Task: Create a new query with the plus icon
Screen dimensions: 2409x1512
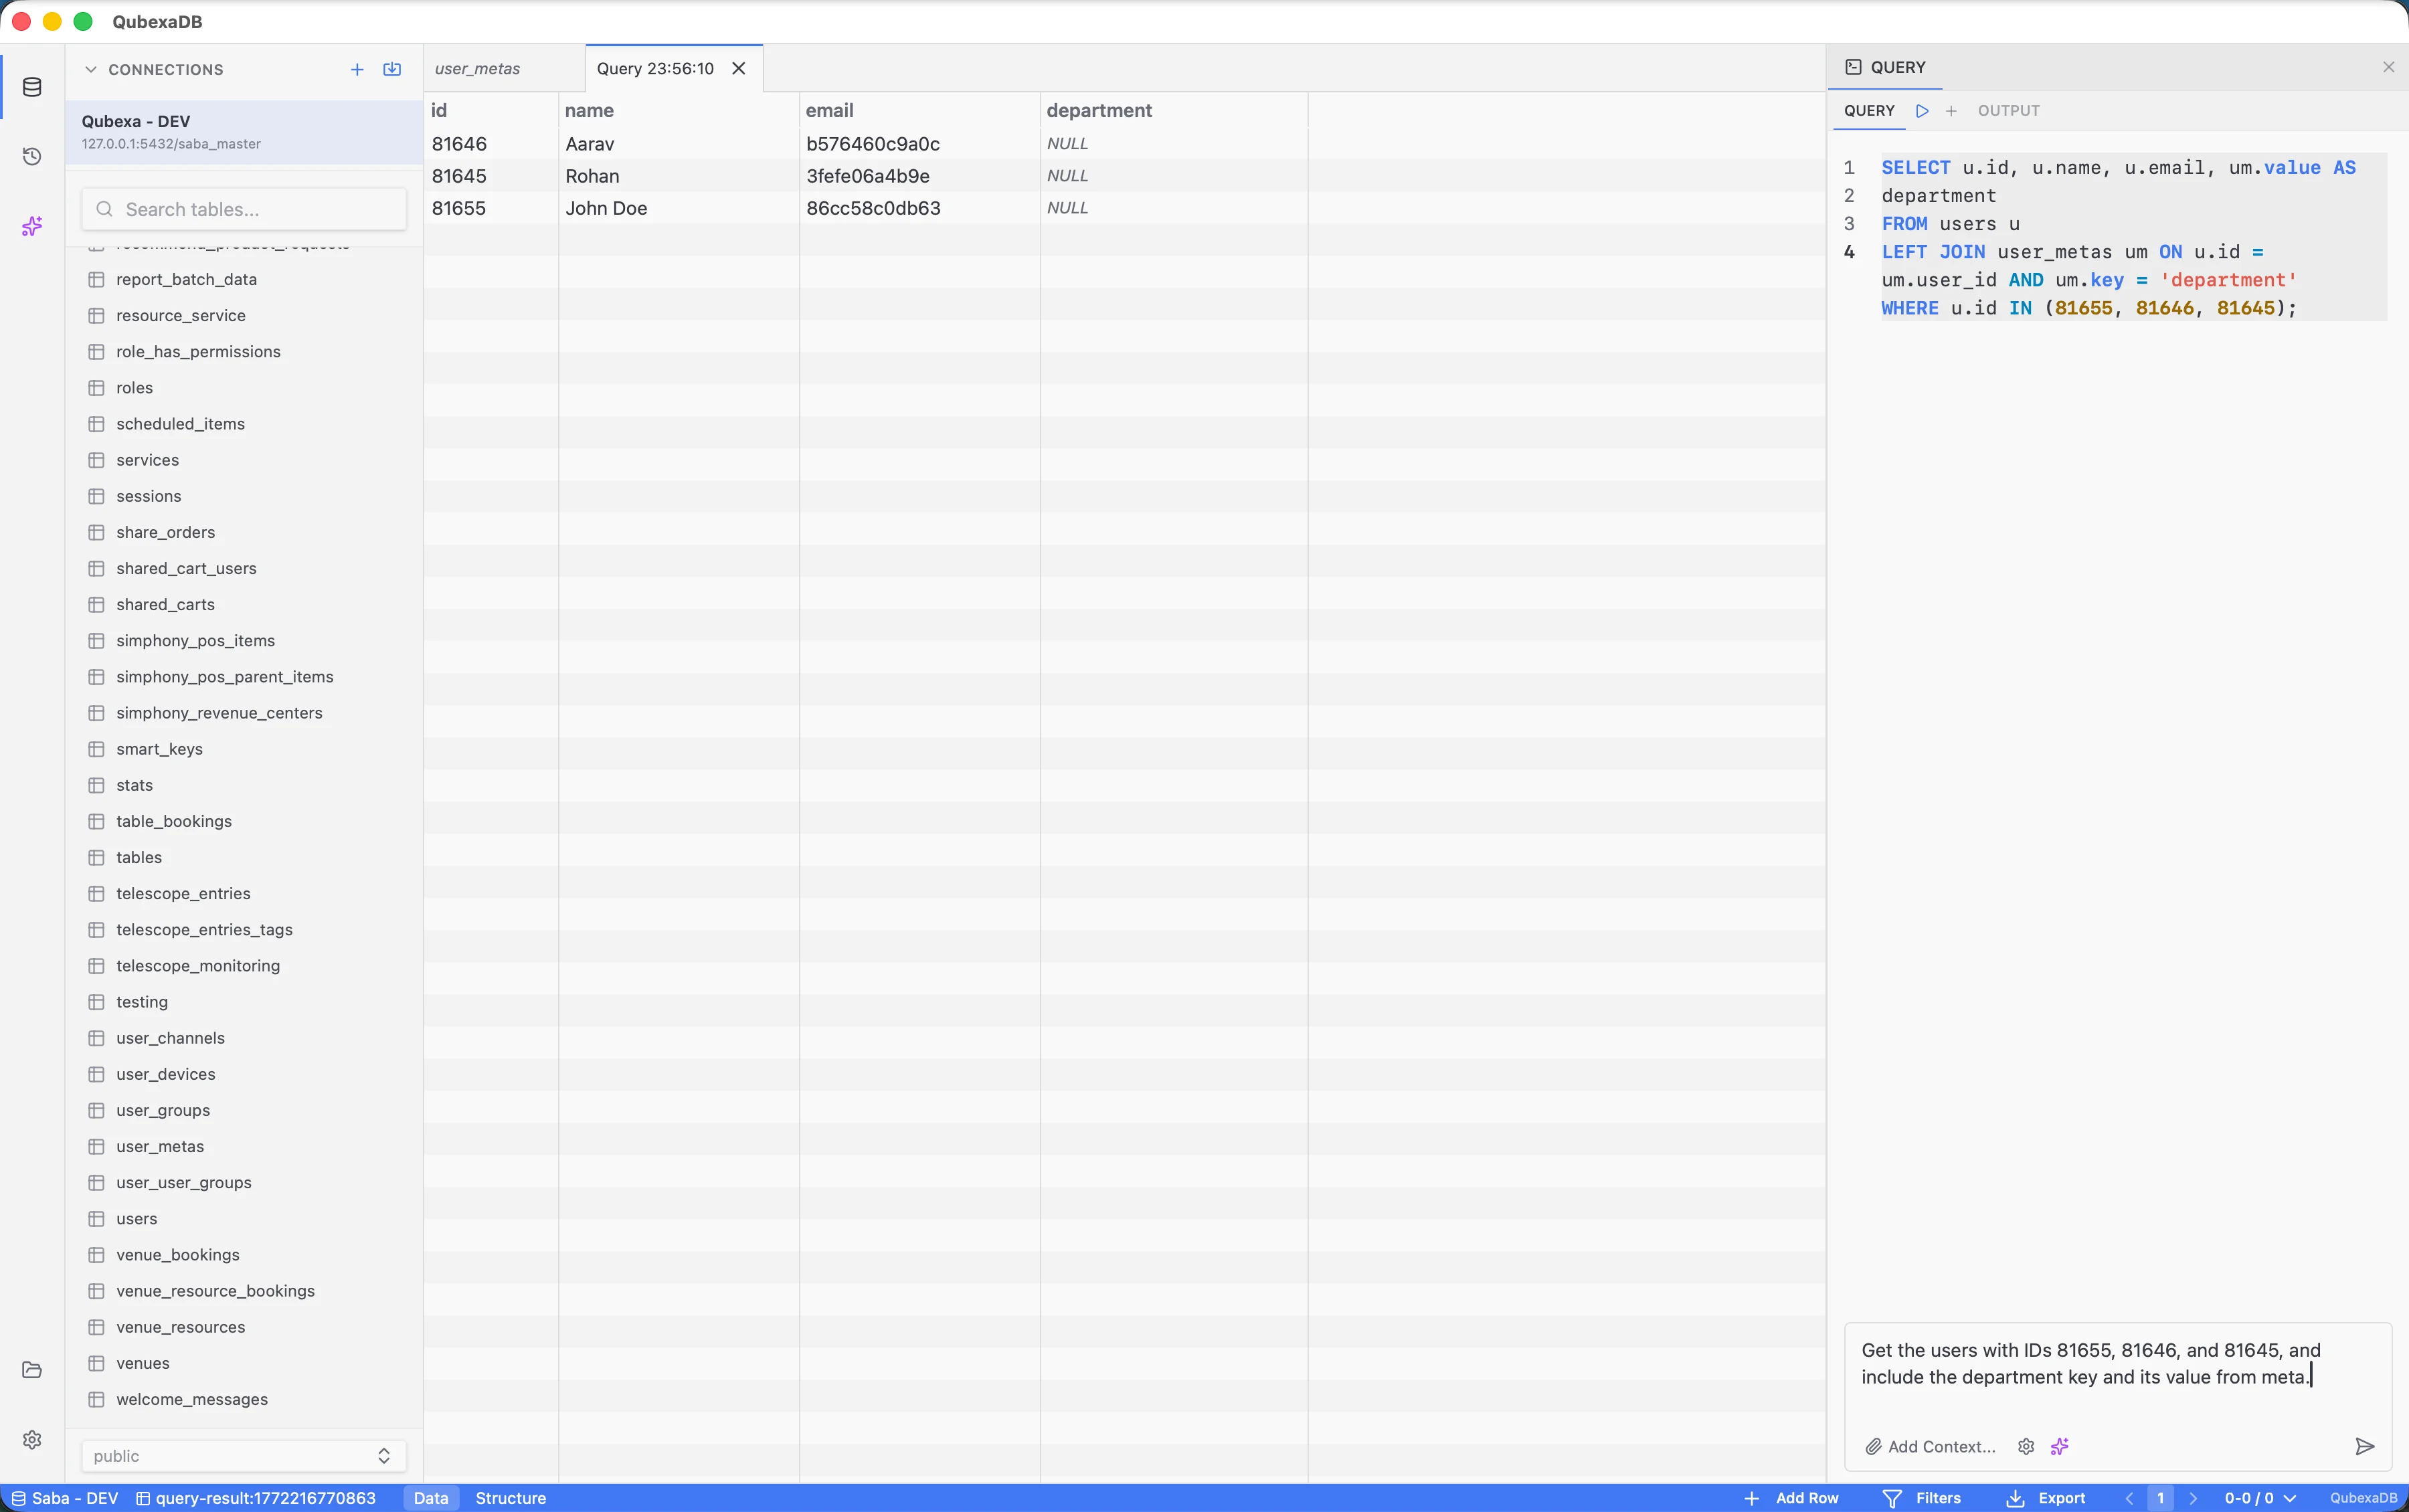Action: tap(1951, 110)
